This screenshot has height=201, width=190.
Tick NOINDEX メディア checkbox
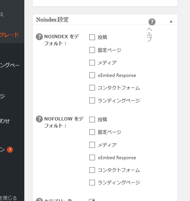[x=92, y=63]
